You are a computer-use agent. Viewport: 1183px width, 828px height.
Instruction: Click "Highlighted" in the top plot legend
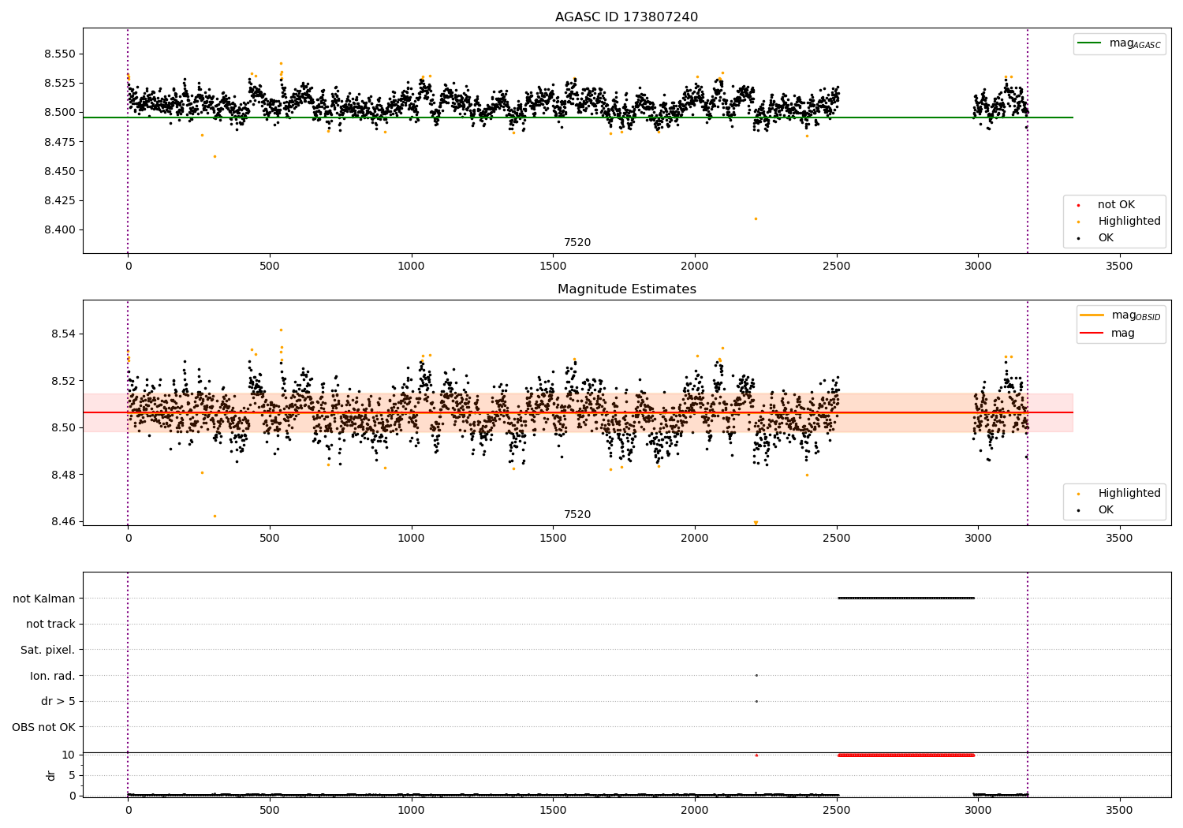(x=1129, y=222)
